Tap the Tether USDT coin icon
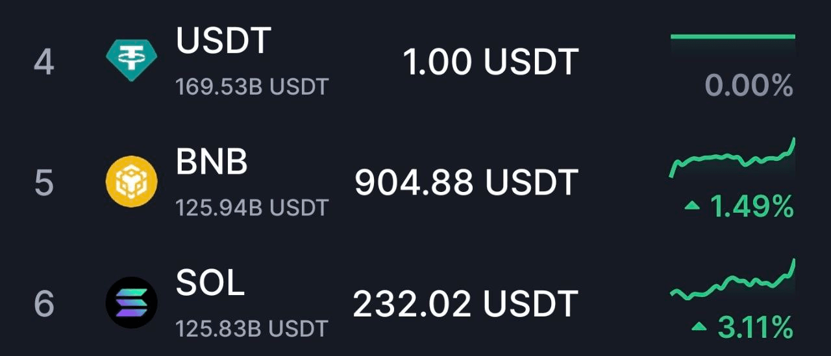Viewport: 831px width, 356px height. [132, 59]
